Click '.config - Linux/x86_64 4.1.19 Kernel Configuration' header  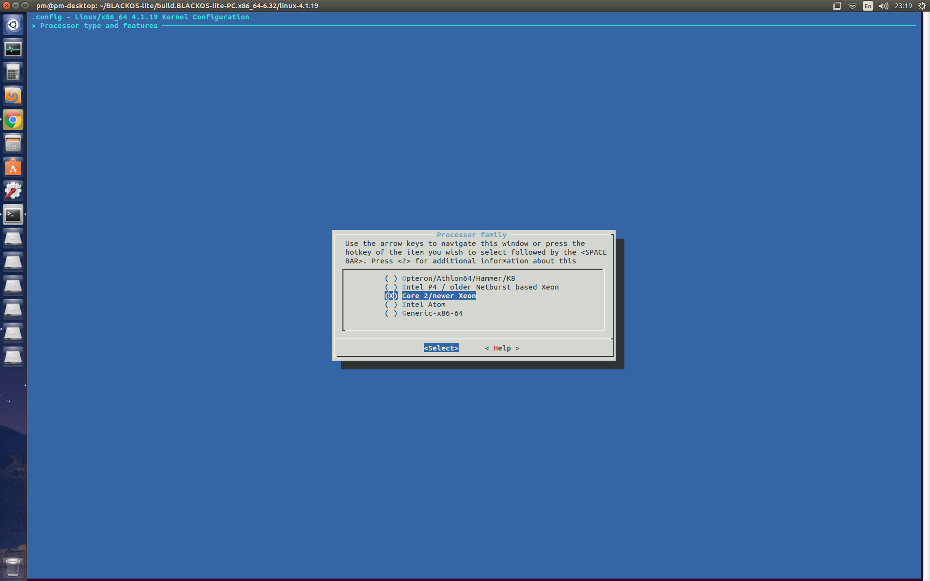coord(140,17)
